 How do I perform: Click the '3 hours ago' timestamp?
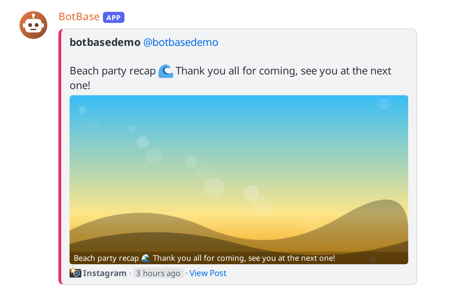point(159,273)
